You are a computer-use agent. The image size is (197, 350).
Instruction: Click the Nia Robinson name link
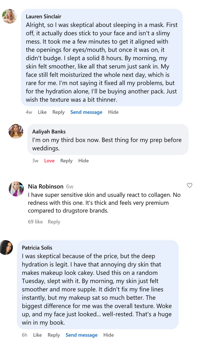(46, 186)
